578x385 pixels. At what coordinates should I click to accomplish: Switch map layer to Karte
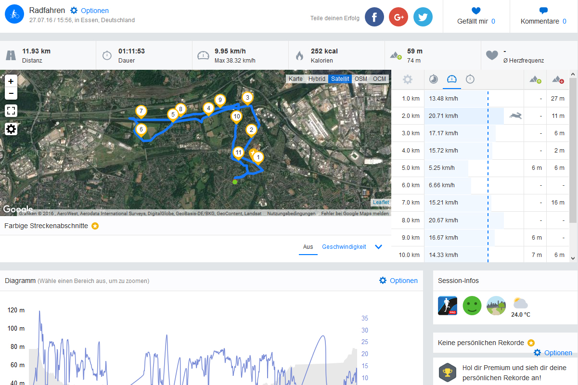click(295, 79)
